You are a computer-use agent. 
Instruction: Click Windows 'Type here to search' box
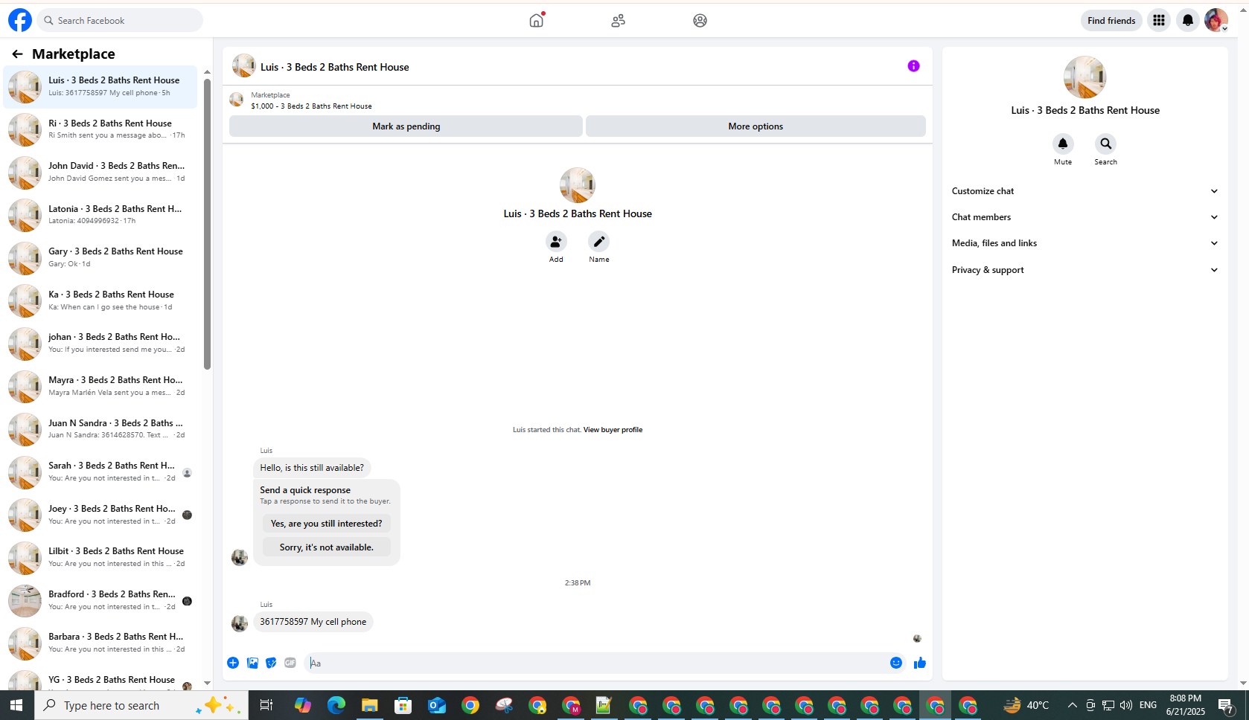click(x=141, y=705)
